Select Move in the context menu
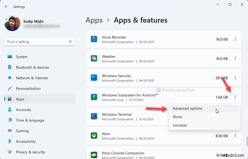248x159 pixels. (x=177, y=117)
